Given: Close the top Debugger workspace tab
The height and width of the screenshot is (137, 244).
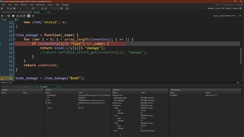Looking at the screenshot, I should coord(46,12).
